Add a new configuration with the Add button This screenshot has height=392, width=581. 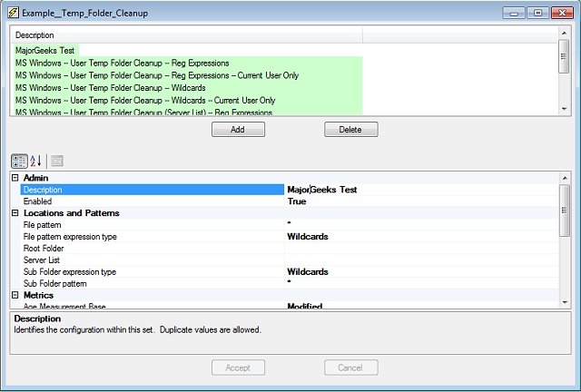pos(238,130)
